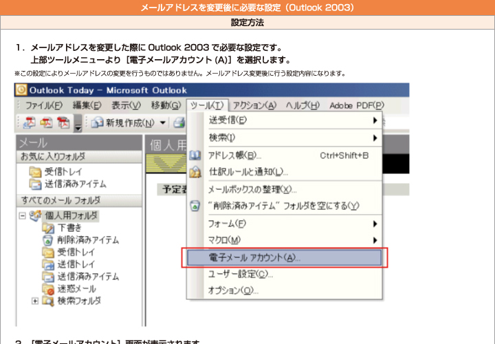
Task: Open 送信済みアイテム under 個人用フォルダ
Action: click(x=88, y=277)
